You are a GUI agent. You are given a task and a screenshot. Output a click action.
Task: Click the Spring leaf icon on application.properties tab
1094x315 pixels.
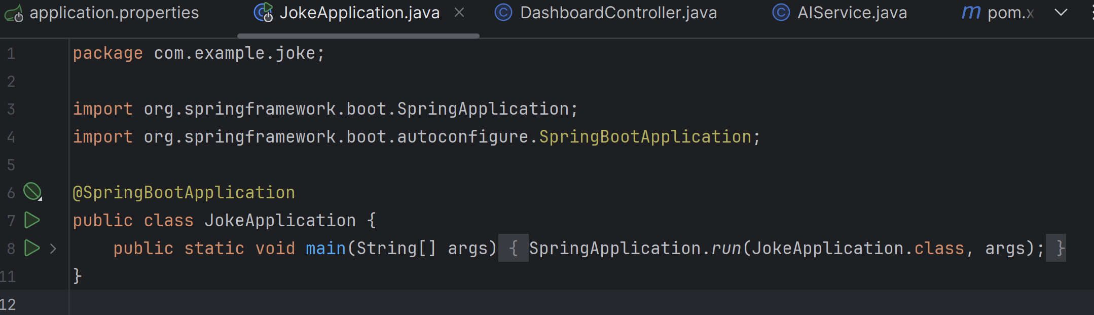14,13
